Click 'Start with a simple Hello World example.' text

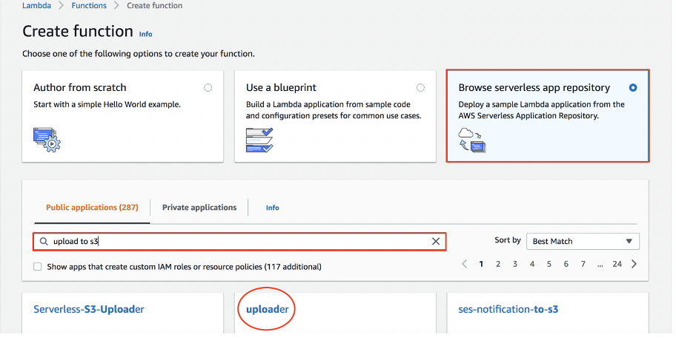click(x=107, y=104)
